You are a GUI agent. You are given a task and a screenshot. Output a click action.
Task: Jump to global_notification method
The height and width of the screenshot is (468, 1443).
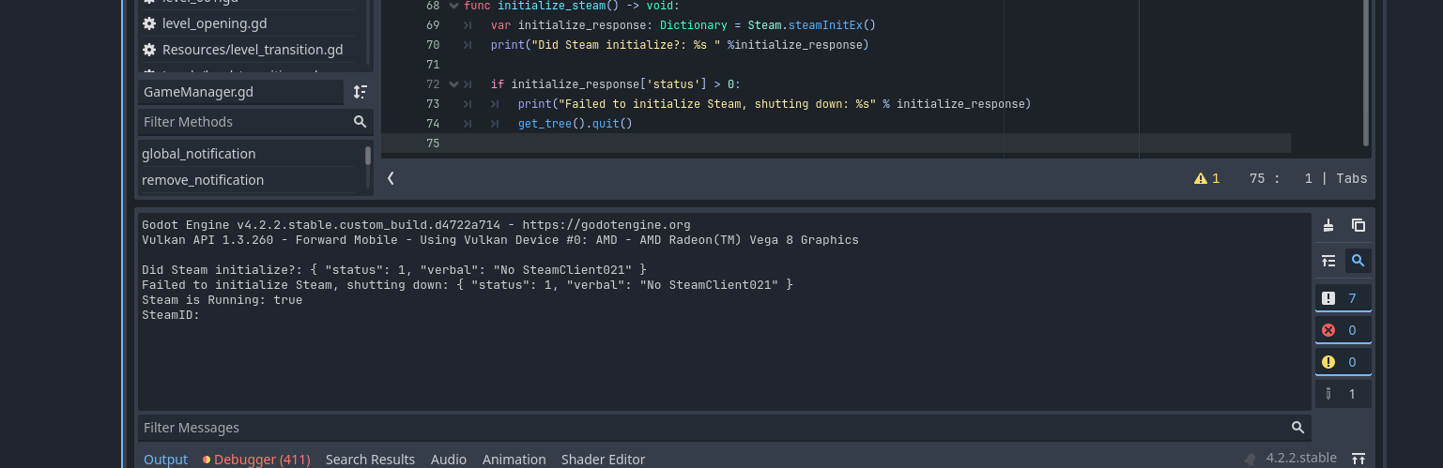[199, 154]
